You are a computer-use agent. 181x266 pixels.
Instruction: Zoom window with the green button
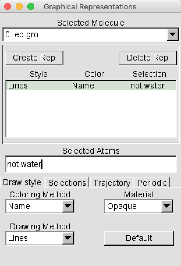click(x=31, y=6)
